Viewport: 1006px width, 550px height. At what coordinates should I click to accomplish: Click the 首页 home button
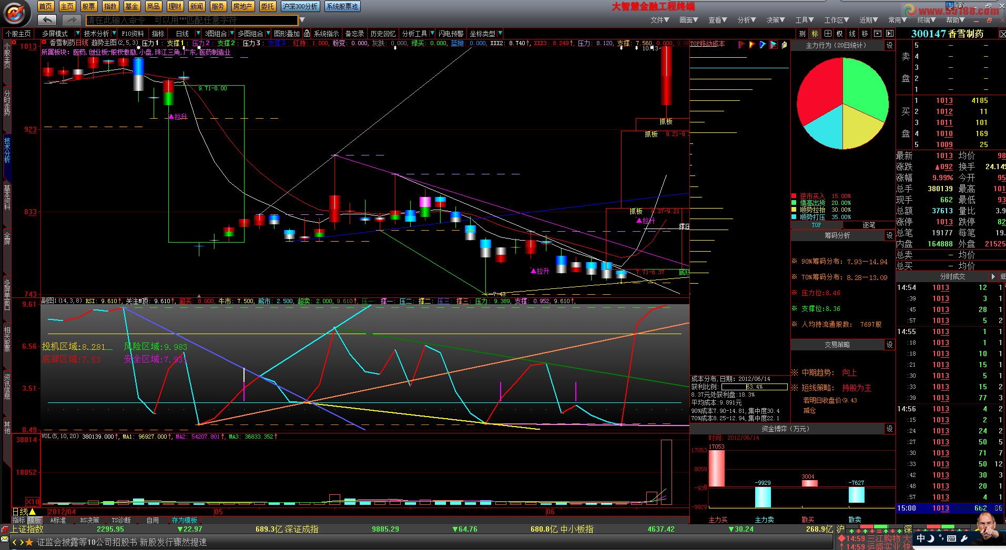pos(46,6)
